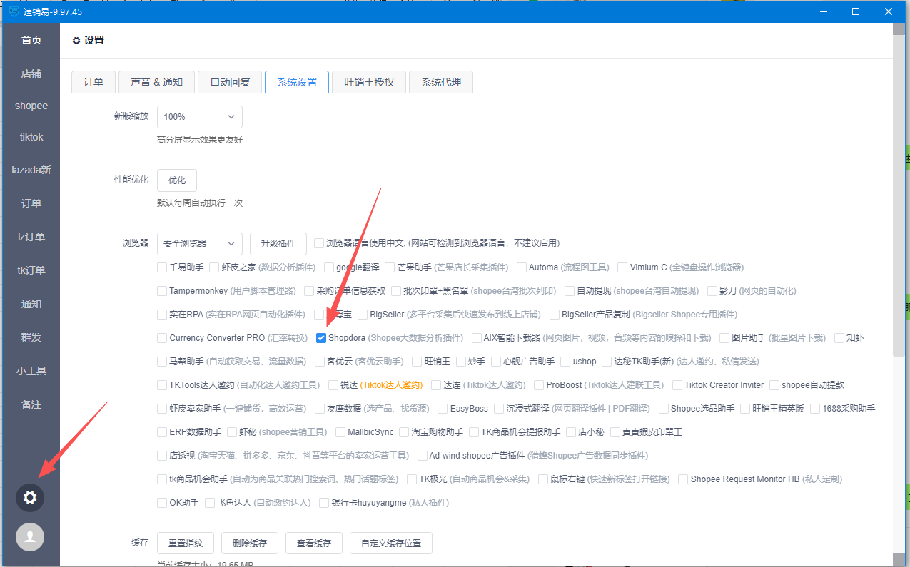Open 群发 in the sidebar
Screen dimensions: 910x567
pyautogui.click(x=31, y=337)
